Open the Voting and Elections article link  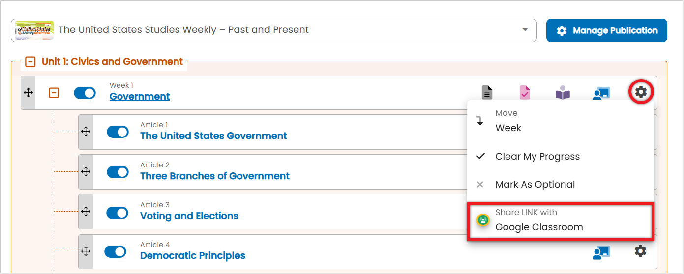pyautogui.click(x=189, y=216)
